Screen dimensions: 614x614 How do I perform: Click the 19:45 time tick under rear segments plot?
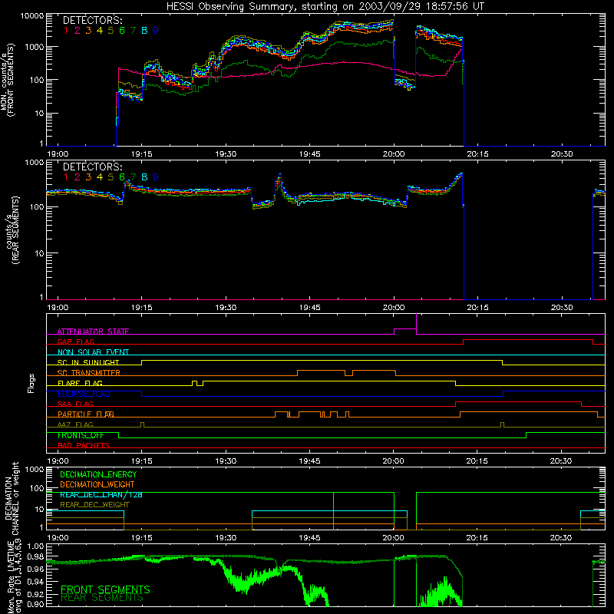pyautogui.click(x=310, y=308)
